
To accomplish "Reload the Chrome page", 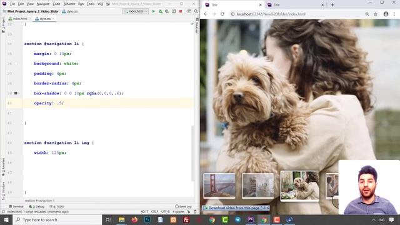I will click(x=222, y=14).
